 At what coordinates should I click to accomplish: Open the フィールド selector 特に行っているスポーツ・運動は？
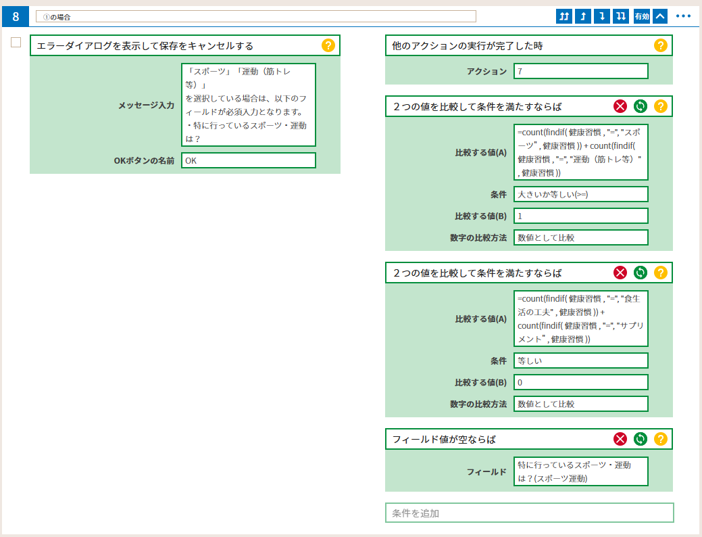[580, 471]
